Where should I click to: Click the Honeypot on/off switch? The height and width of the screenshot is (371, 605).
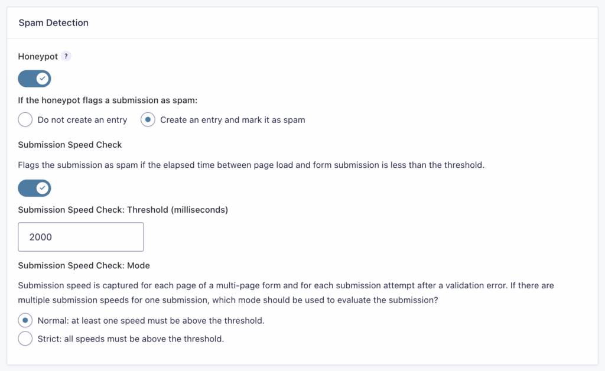[x=34, y=78]
